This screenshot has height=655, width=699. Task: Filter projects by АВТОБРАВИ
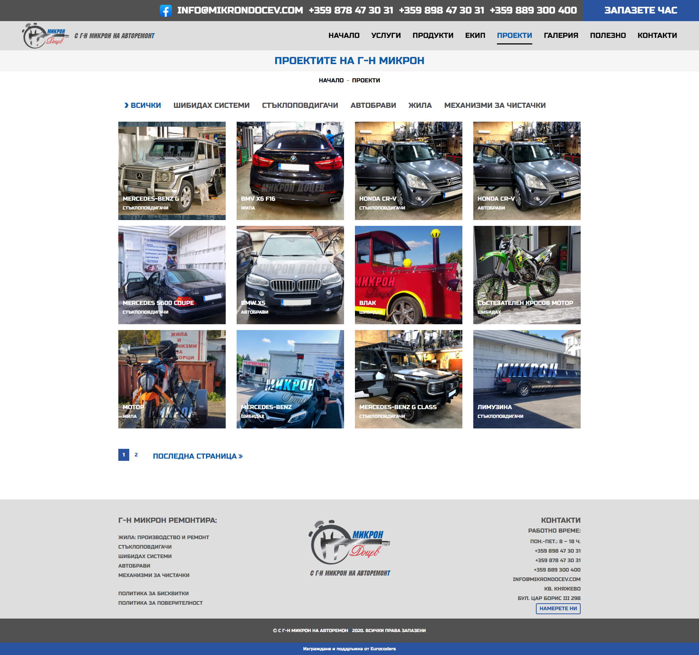click(373, 105)
